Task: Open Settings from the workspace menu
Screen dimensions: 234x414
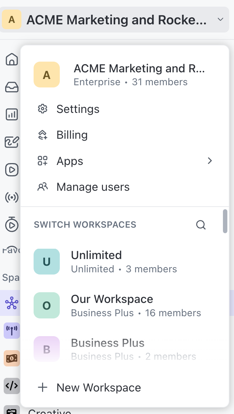Action: [78, 109]
